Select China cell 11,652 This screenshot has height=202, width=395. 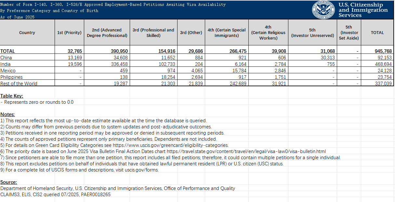click(153, 58)
